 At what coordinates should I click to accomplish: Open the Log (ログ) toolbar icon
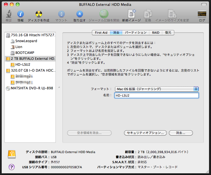click(202, 14)
